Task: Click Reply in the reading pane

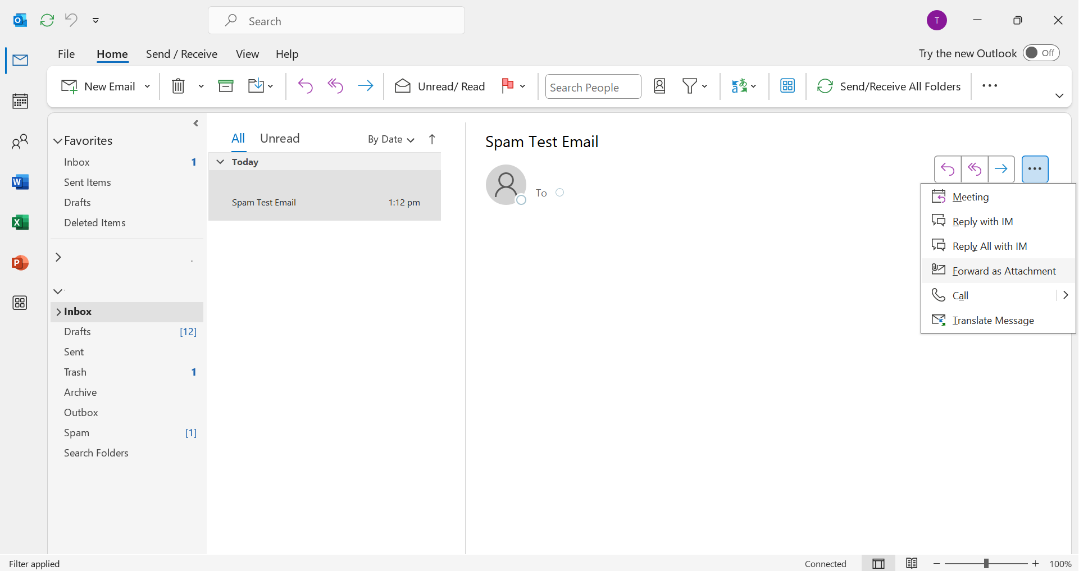Action: click(x=948, y=169)
